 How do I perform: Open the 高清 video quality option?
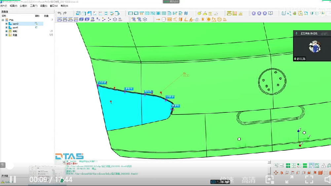249,180
